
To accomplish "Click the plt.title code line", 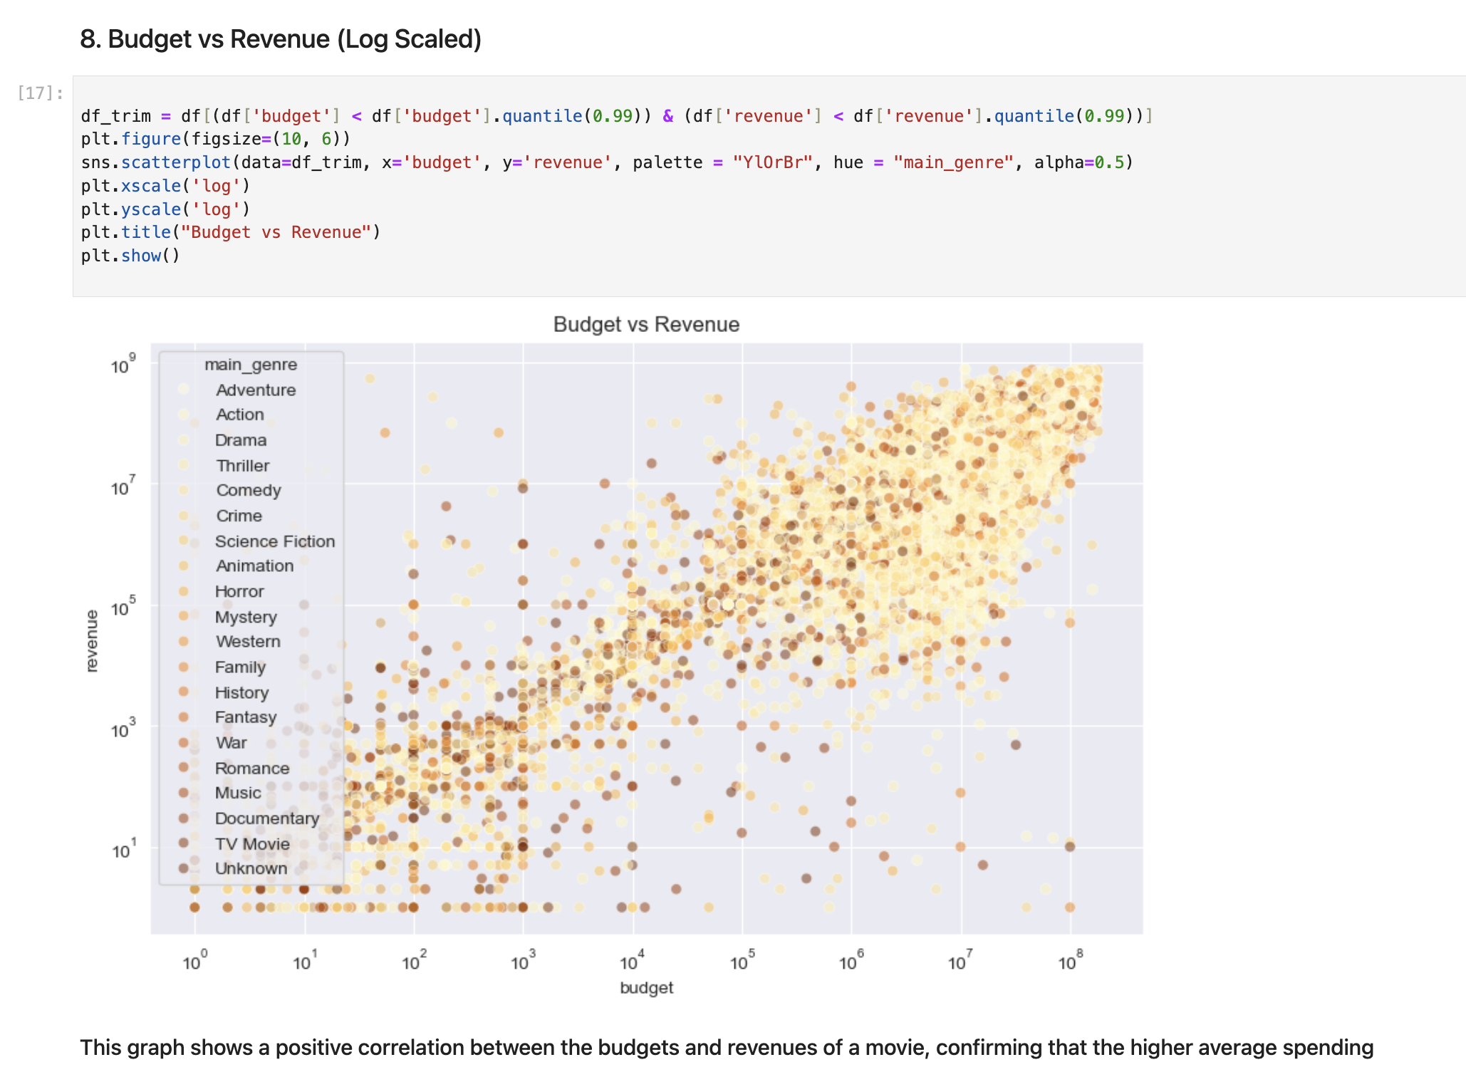I will (231, 232).
